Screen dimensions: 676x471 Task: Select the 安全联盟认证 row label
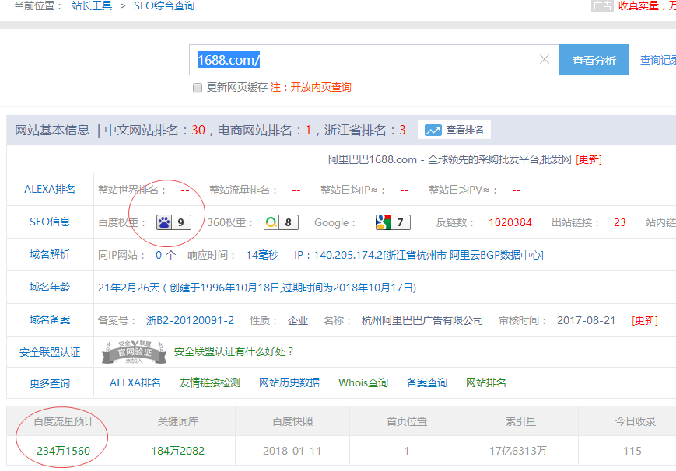pyautogui.click(x=50, y=353)
